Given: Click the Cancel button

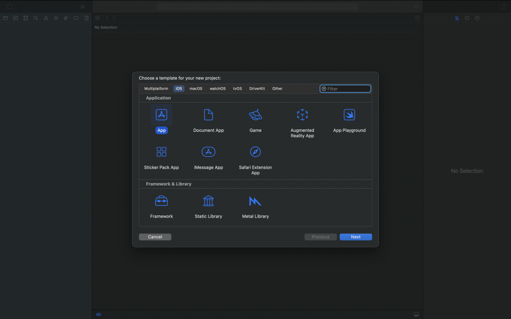Looking at the screenshot, I should 155,237.
